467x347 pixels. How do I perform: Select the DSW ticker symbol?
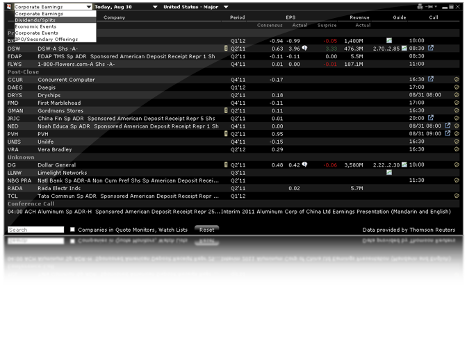tap(14, 49)
